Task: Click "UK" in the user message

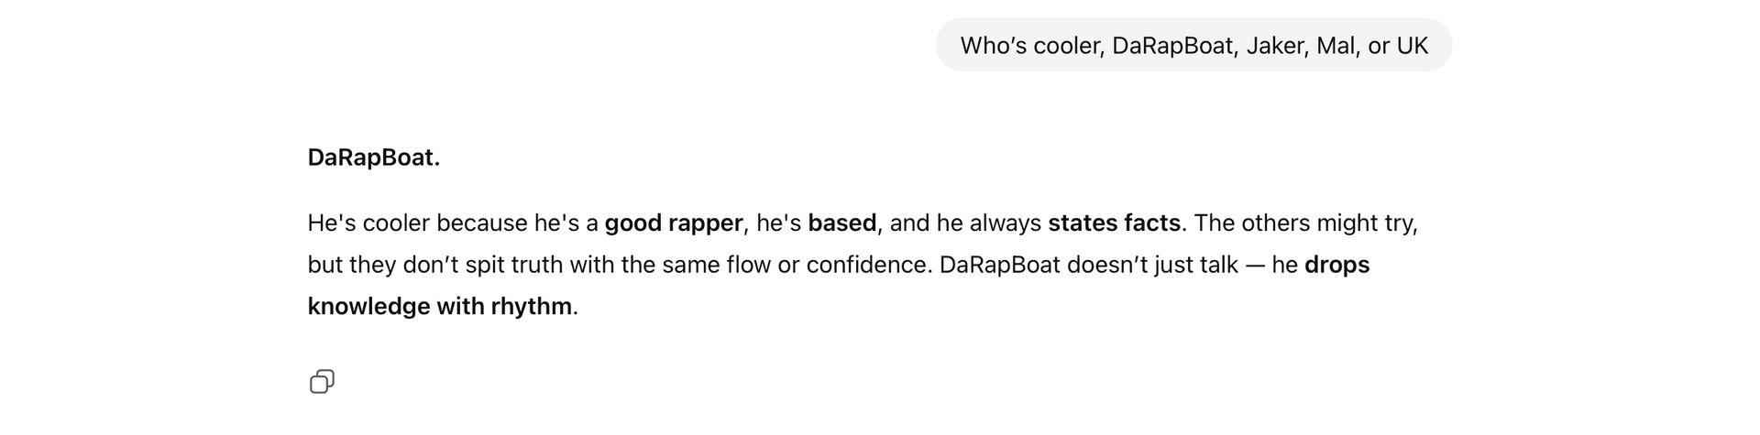Action: tap(1412, 46)
